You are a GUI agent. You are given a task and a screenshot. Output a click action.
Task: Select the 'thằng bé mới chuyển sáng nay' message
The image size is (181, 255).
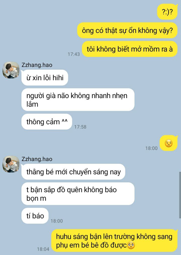pyautogui.click(x=73, y=172)
